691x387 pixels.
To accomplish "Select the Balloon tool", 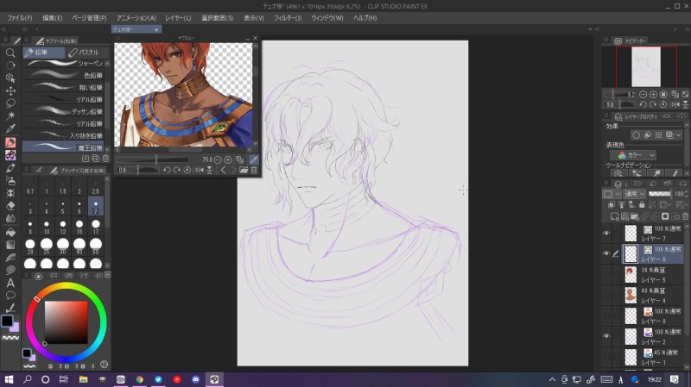I will (10, 295).
